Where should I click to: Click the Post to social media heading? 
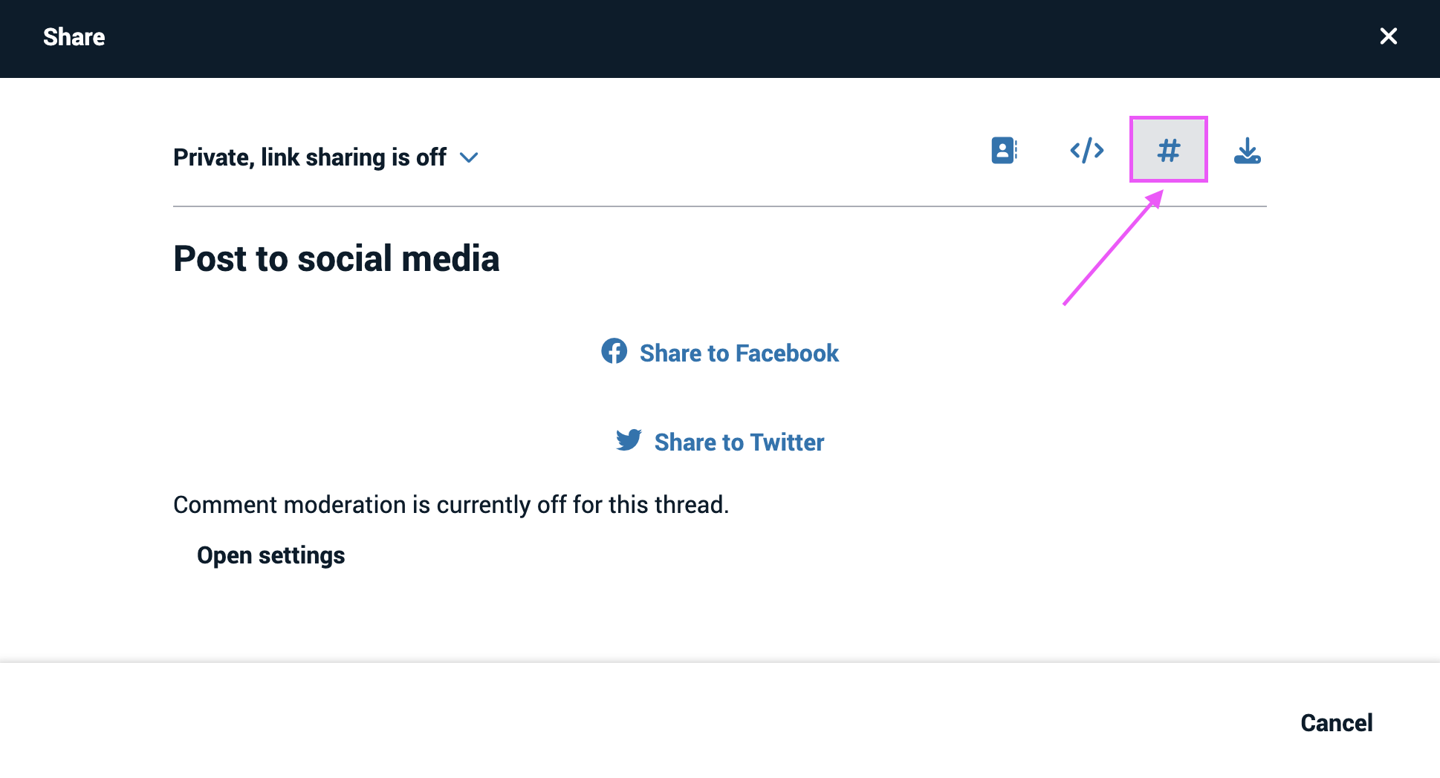[x=336, y=258]
